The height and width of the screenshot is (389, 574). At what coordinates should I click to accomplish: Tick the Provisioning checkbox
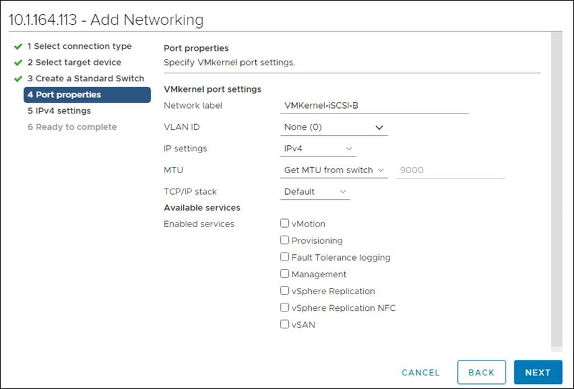[x=285, y=240]
